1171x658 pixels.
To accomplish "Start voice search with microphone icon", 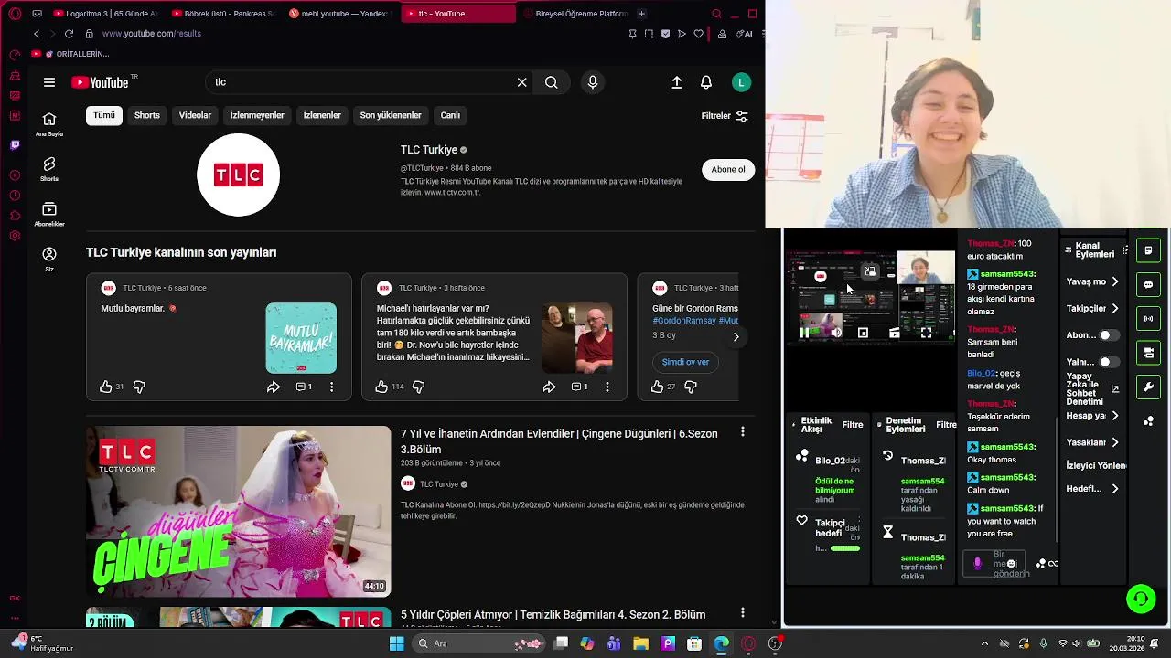I will point(593,82).
